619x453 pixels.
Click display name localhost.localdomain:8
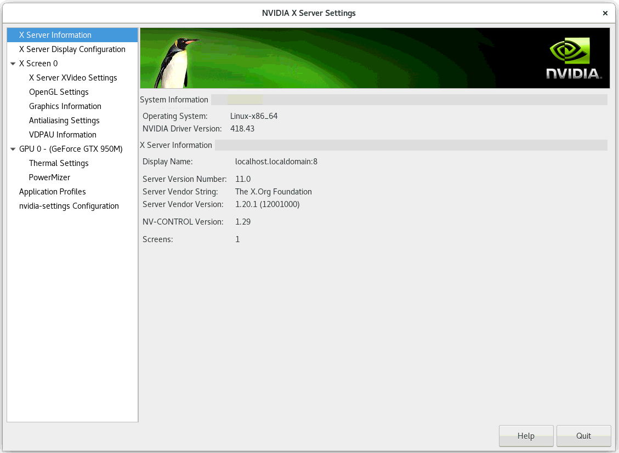click(x=276, y=162)
